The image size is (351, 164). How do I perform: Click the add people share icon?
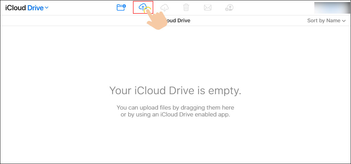click(229, 8)
